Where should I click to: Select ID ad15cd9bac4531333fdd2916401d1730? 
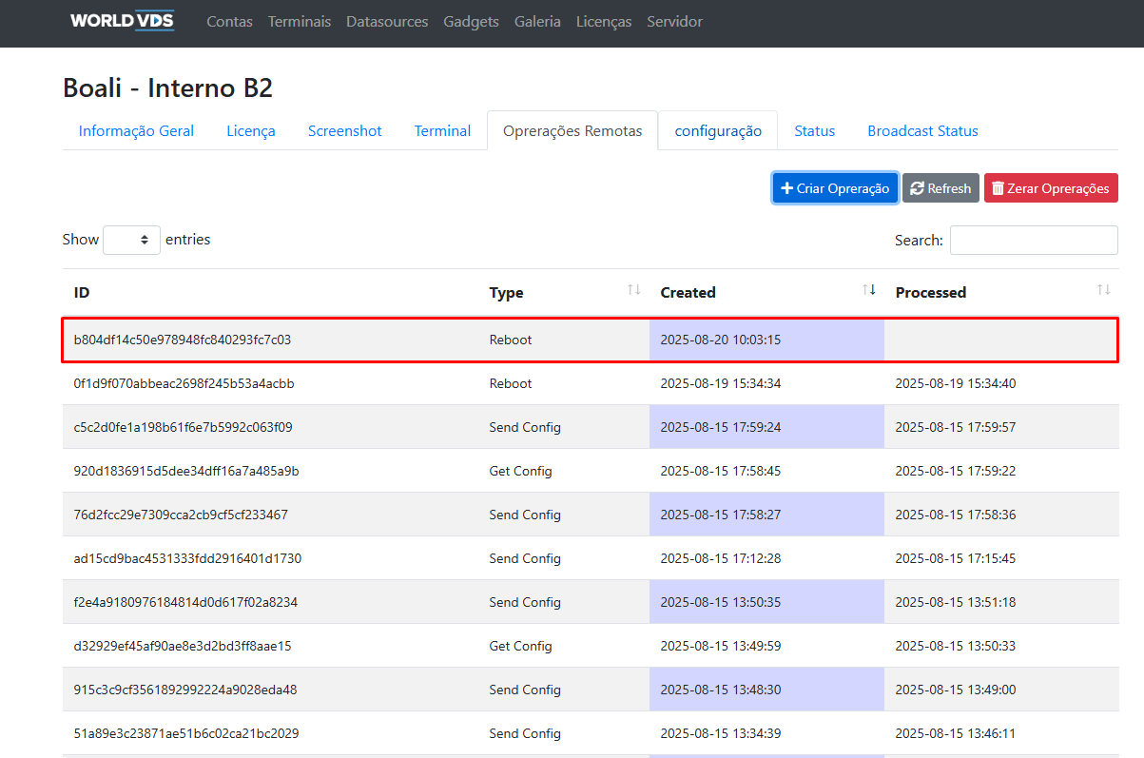pos(187,558)
